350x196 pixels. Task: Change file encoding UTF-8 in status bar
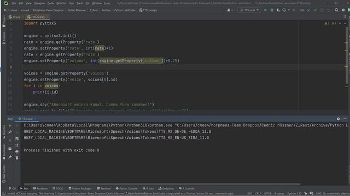click(x=267, y=194)
